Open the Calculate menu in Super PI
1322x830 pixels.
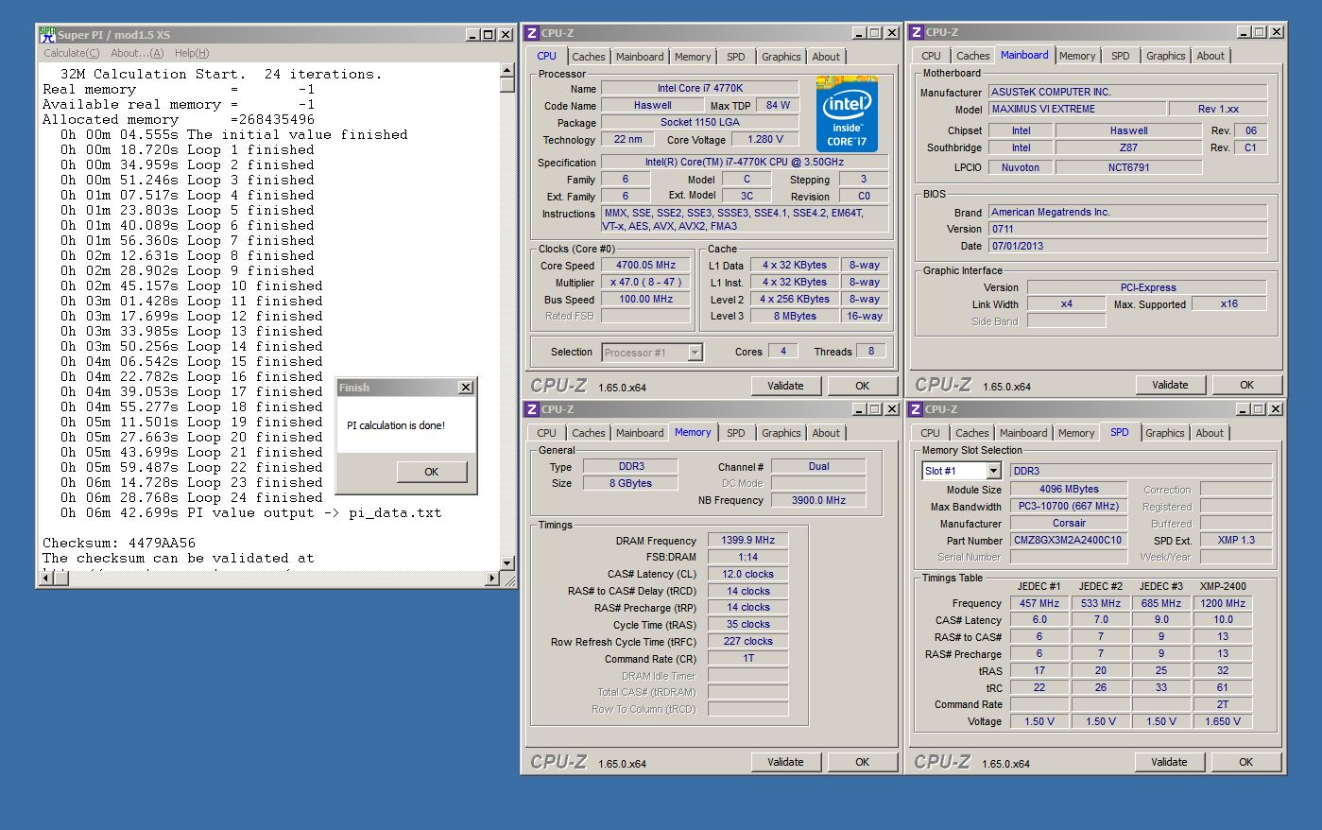[x=72, y=53]
